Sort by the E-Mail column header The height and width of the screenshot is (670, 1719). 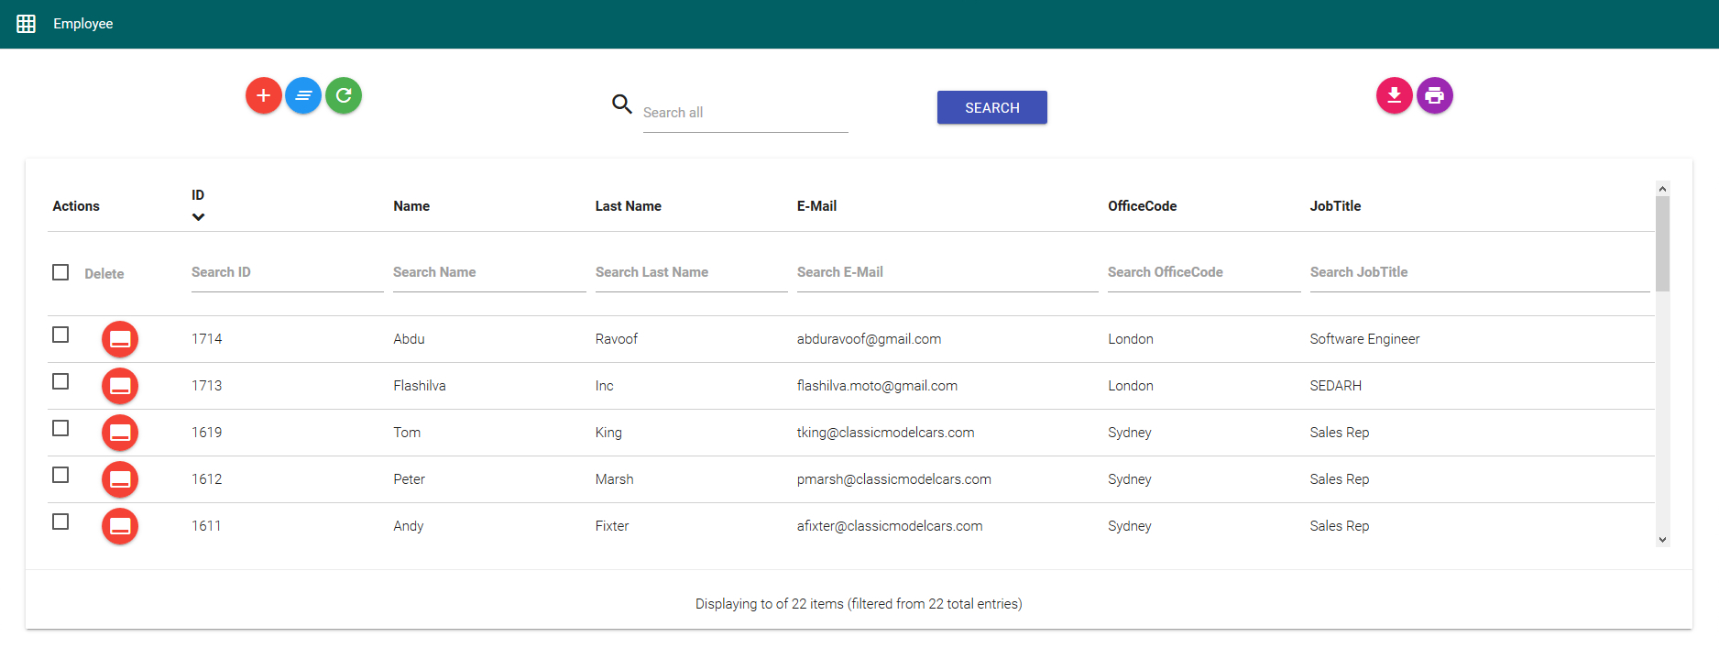pos(816,206)
